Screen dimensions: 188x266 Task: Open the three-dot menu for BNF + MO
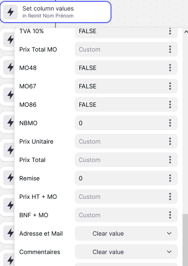[170, 215]
